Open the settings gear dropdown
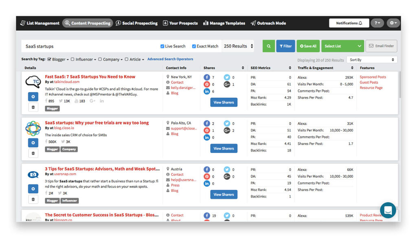The height and width of the screenshot is (238, 417). pos(393,23)
